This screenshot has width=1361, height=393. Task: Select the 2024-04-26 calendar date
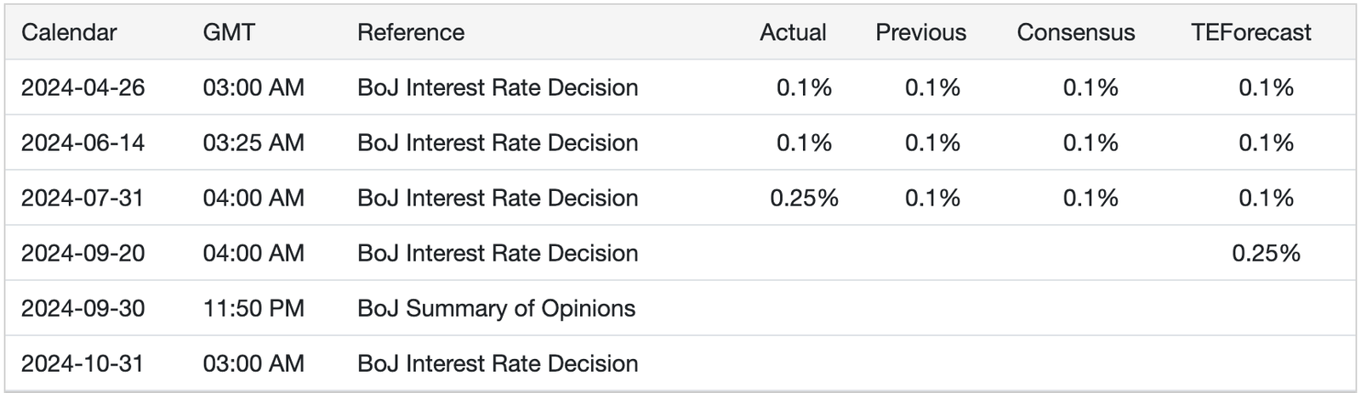click(x=83, y=87)
